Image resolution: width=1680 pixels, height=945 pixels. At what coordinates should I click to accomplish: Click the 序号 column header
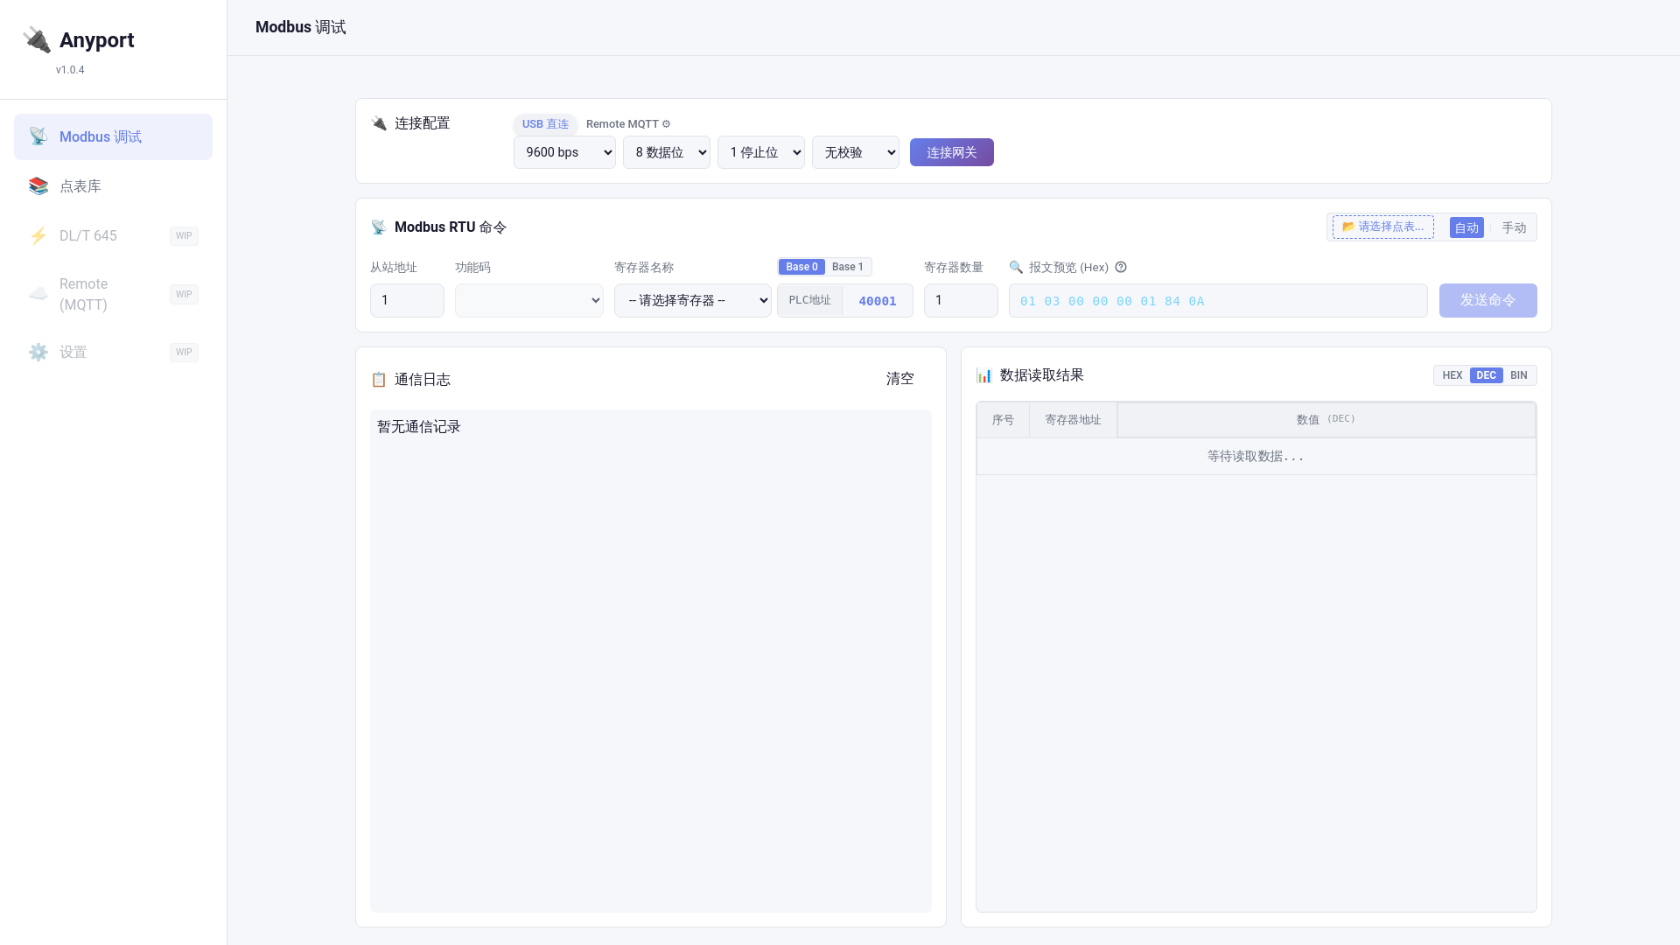(x=1003, y=420)
